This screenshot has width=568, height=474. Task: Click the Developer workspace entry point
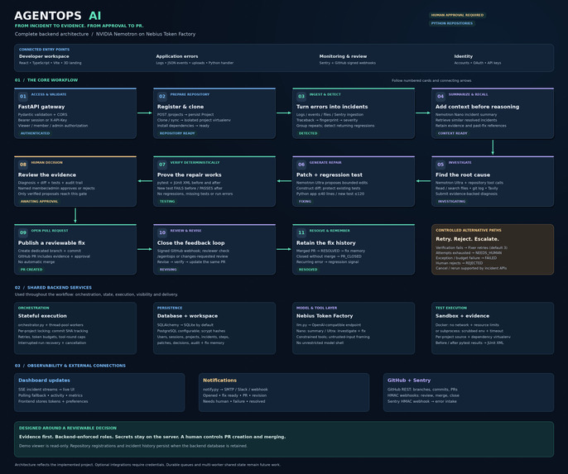44,56
